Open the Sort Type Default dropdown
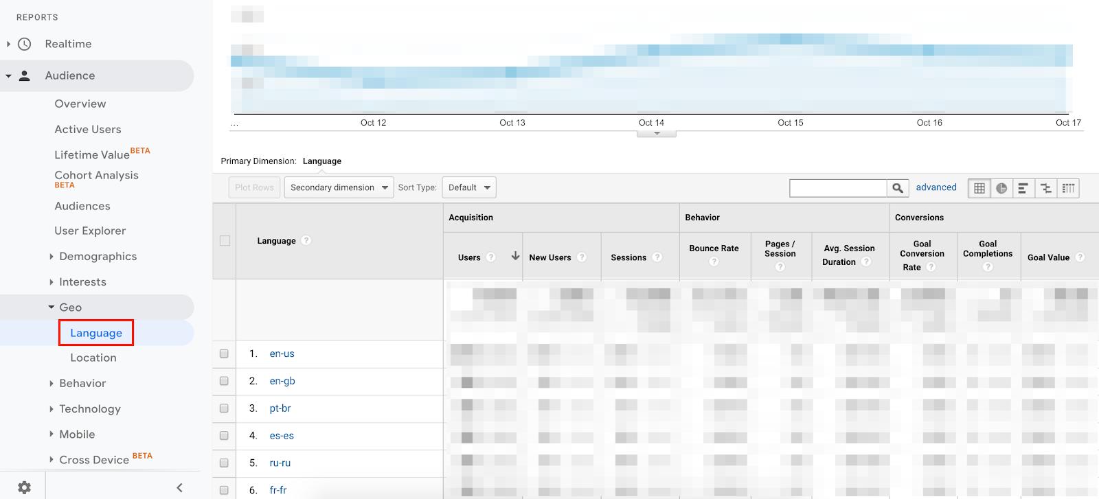Viewport: 1099px width, 499px height. tap(469, 187)
